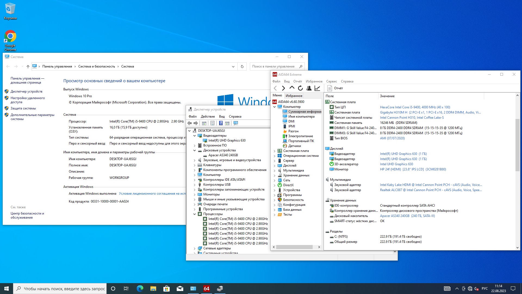
Task: Select Датчики sensor item in AIDA64
Action: pos(292,146)
